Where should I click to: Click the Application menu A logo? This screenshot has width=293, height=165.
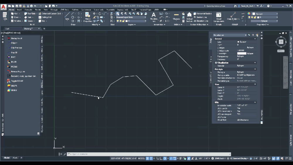(3, 7)
